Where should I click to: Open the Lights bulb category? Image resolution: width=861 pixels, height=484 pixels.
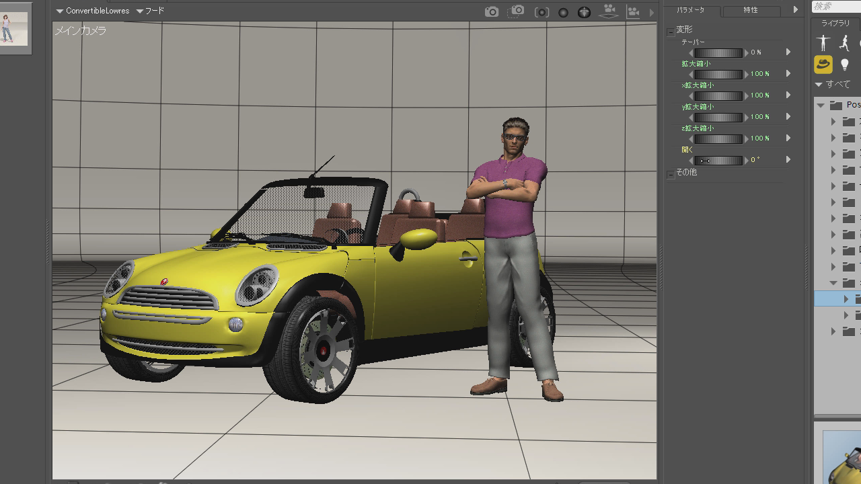pos(845,65)
